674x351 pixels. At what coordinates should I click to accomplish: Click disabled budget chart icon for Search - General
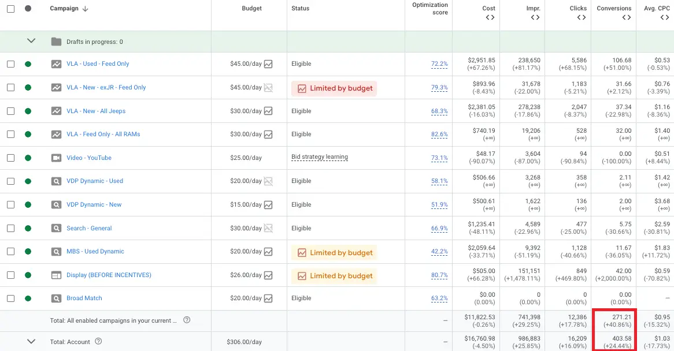pos(268,228)
